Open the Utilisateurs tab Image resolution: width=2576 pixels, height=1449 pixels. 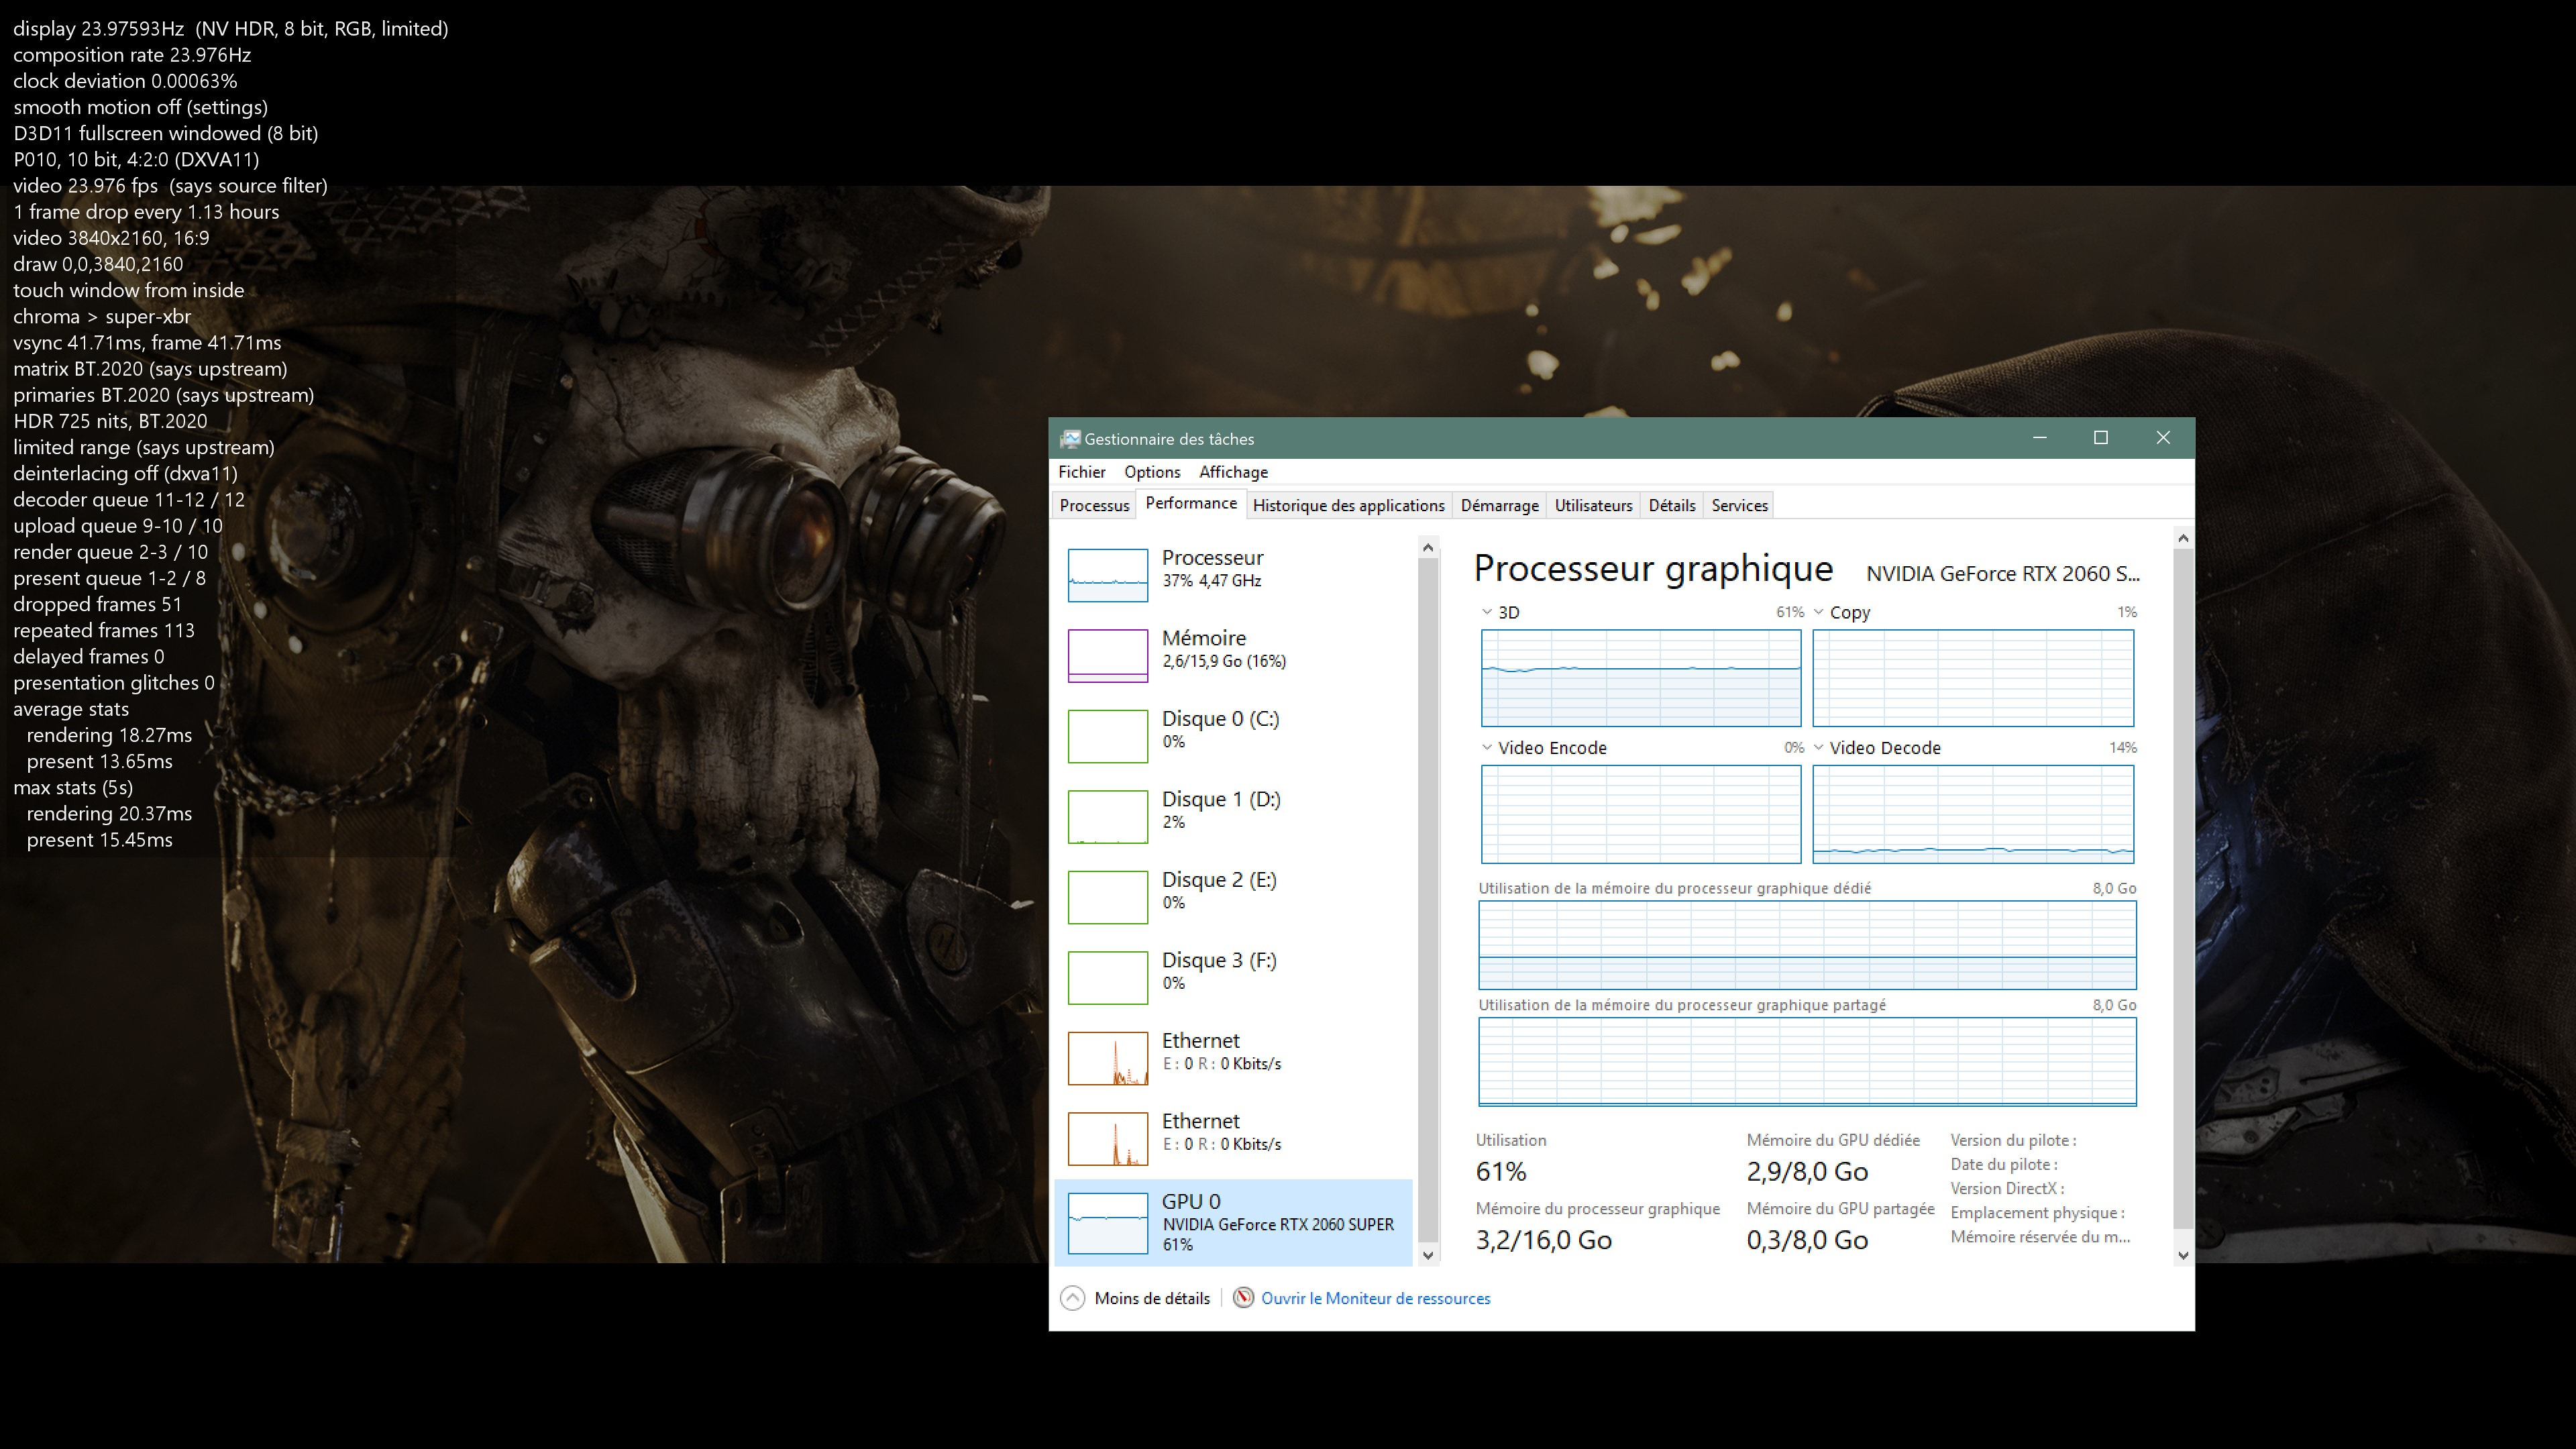(x=1593, y=505)
